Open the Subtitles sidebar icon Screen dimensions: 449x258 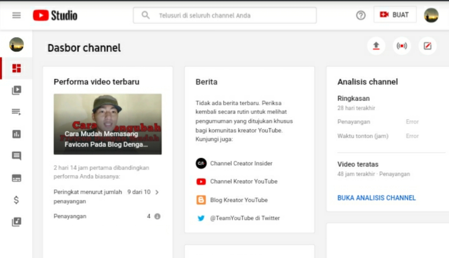[x=16, y=178]
